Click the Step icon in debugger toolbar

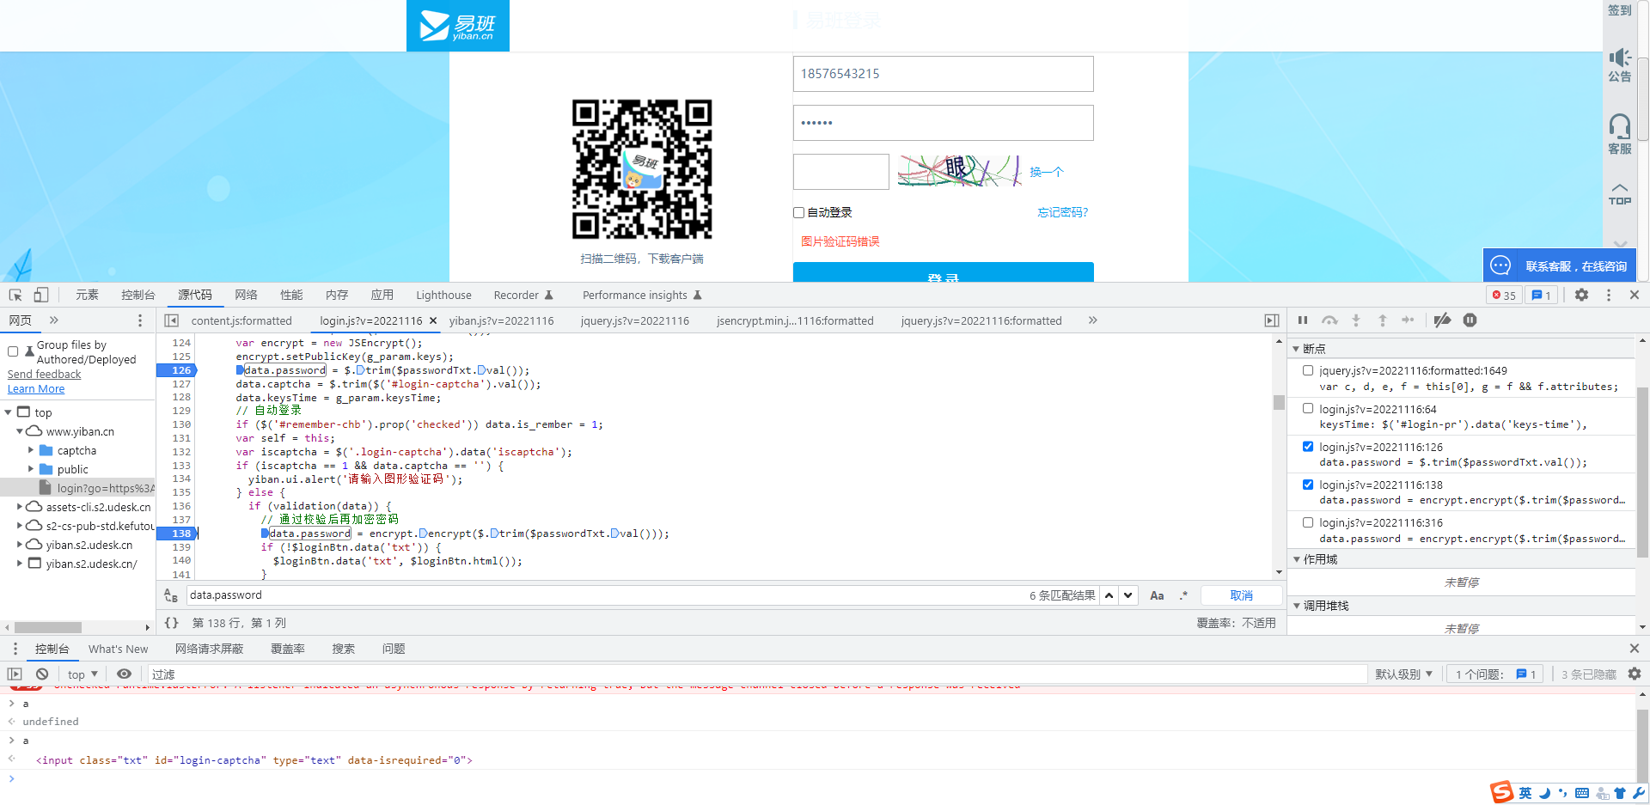coord(1408,320)
